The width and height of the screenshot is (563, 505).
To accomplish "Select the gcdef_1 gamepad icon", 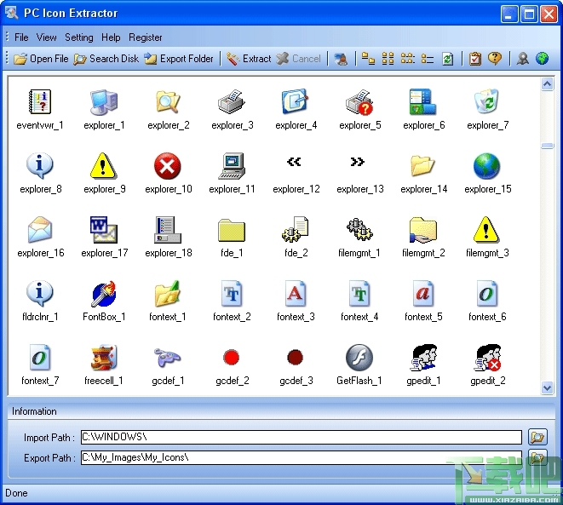I will coord(168,357).
